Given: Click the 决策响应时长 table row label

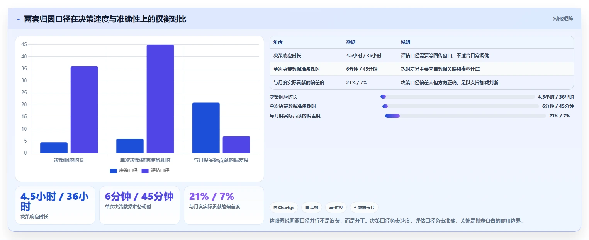Looking at the screenshot, I should (x=287, y=56).
